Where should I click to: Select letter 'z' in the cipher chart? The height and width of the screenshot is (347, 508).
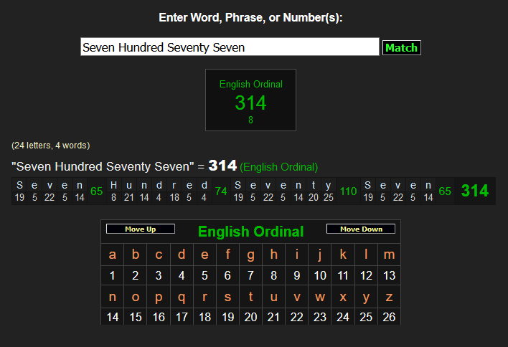coord(389,297)
